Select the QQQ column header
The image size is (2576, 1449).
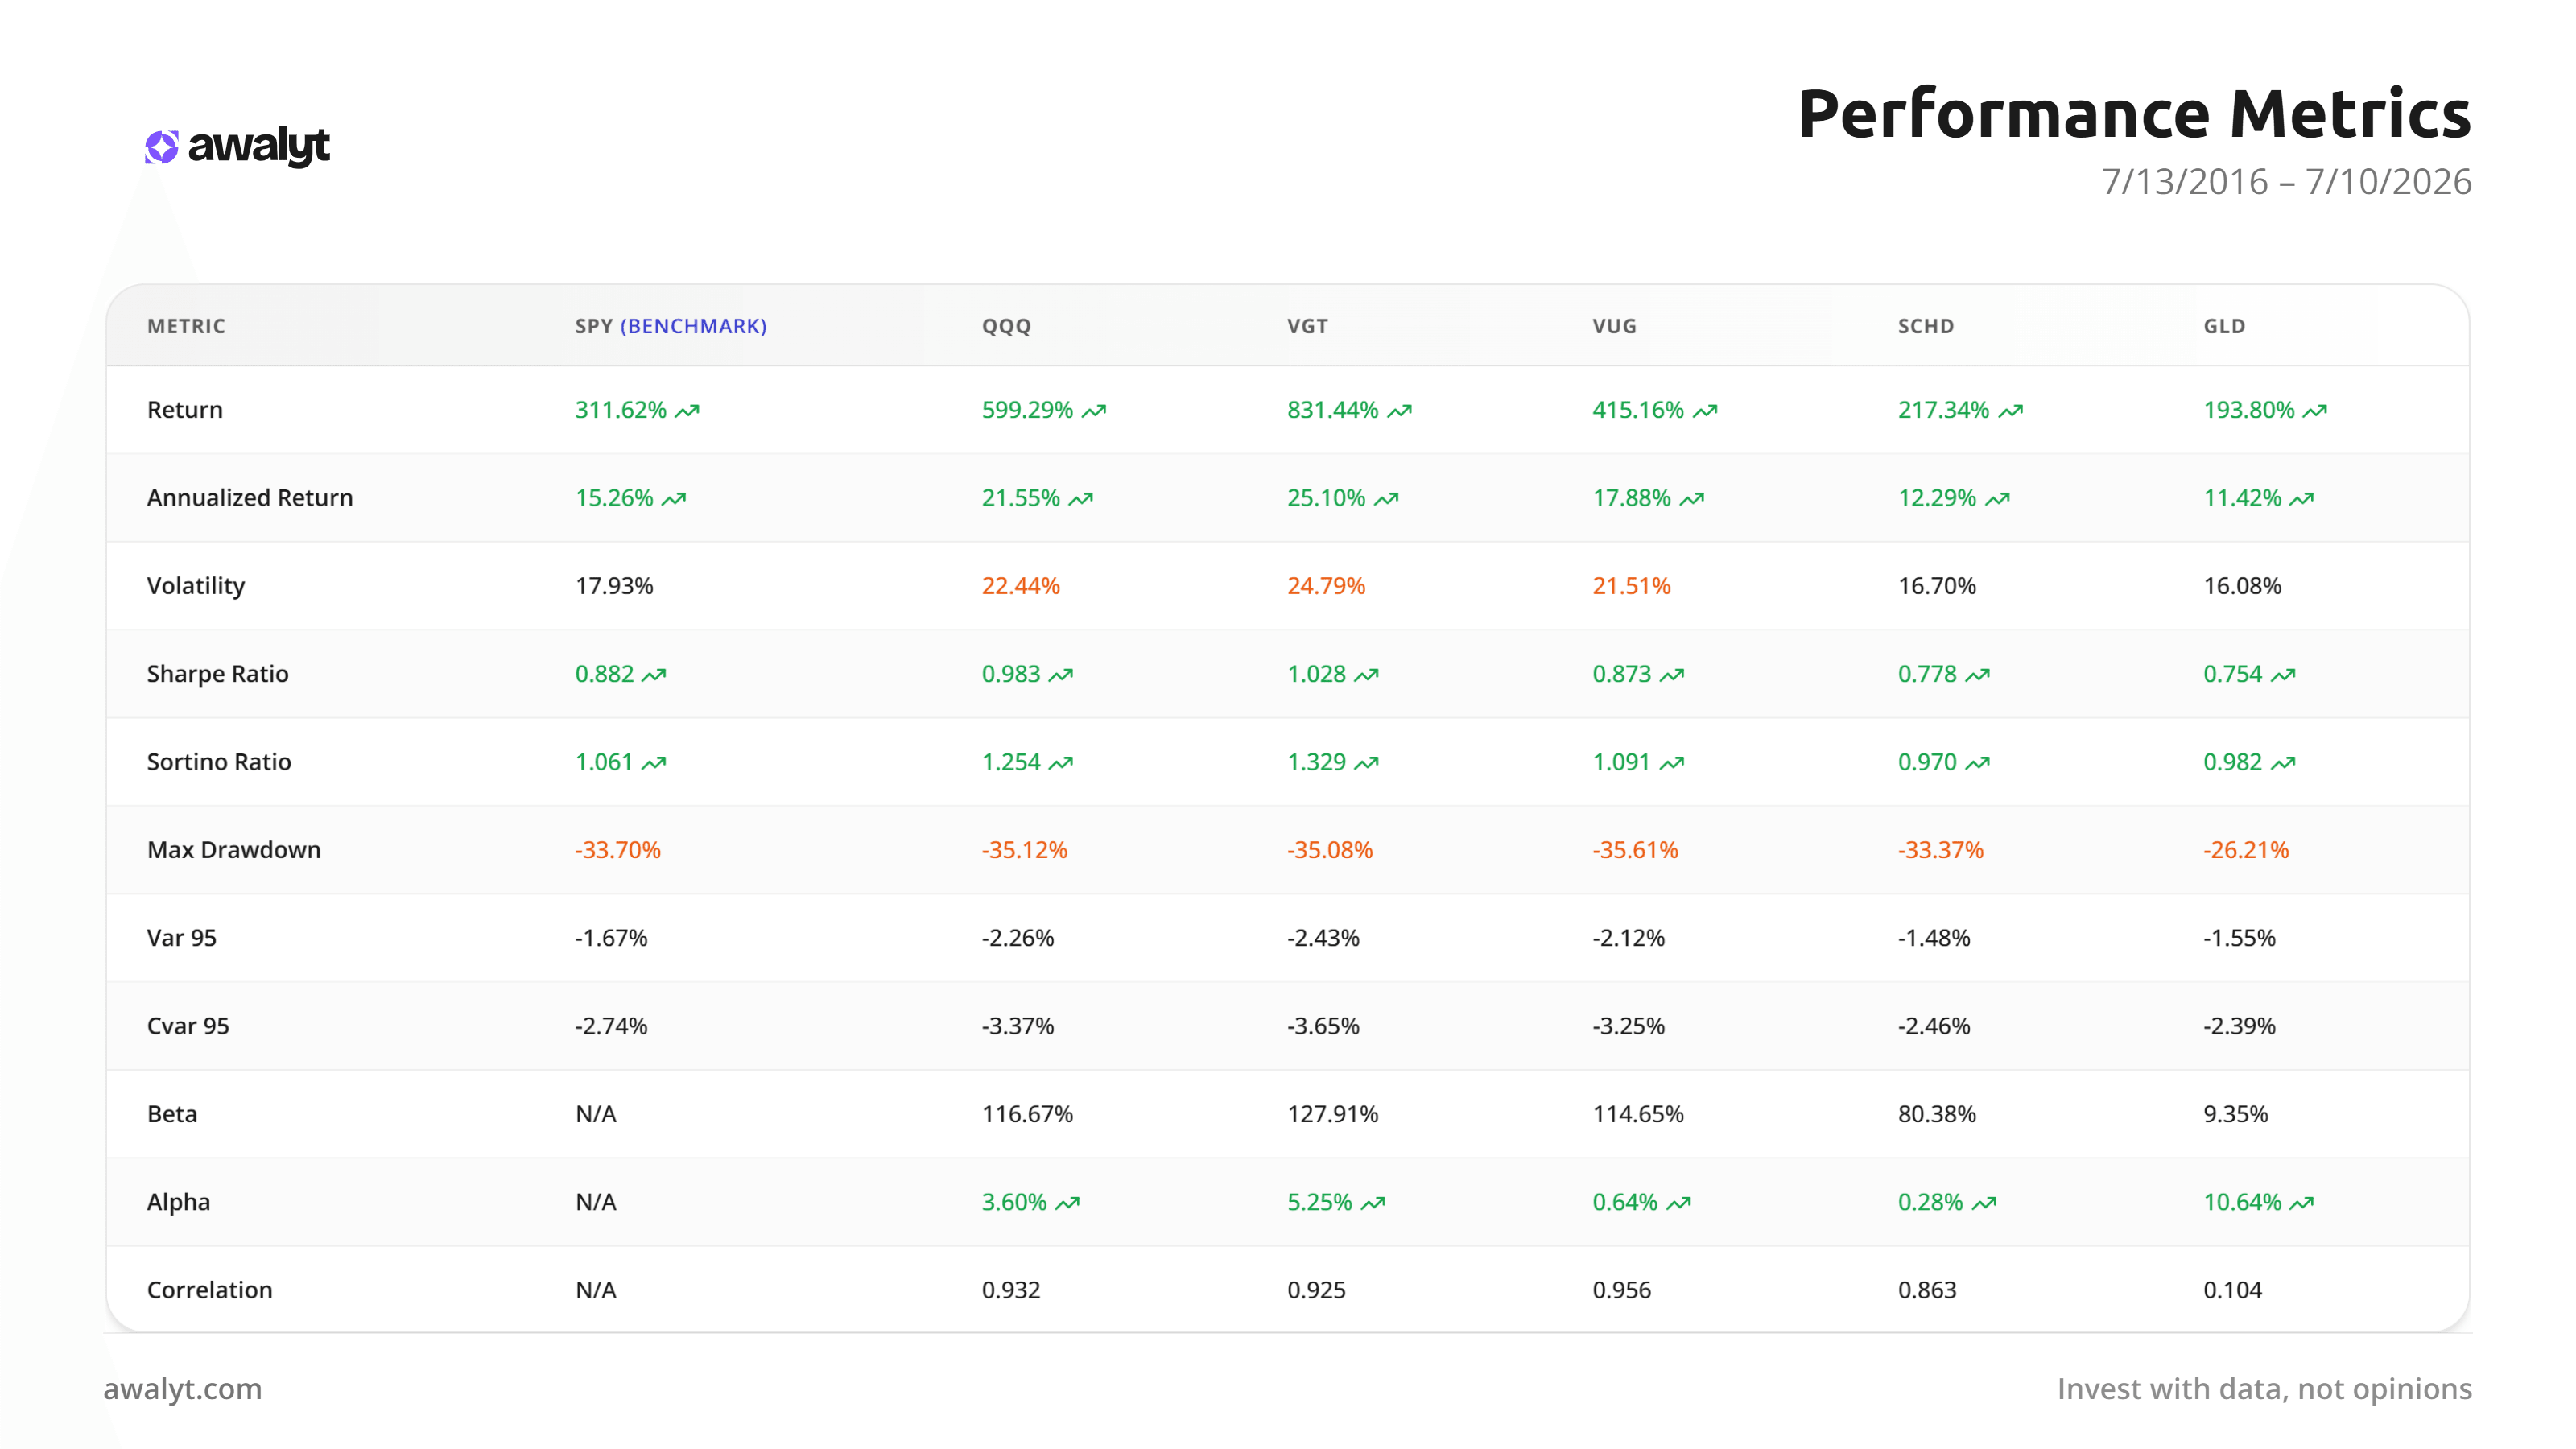click(1006, 326)
